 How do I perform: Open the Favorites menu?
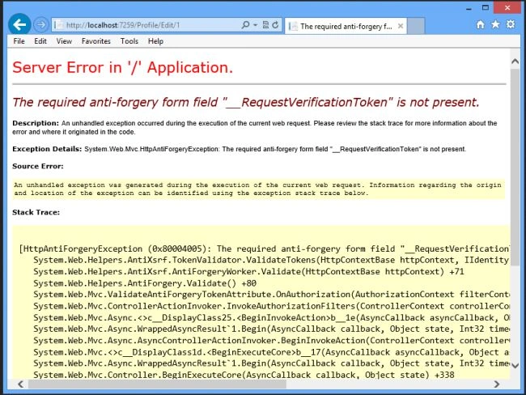pyautogui.click(x=96, y=41)
